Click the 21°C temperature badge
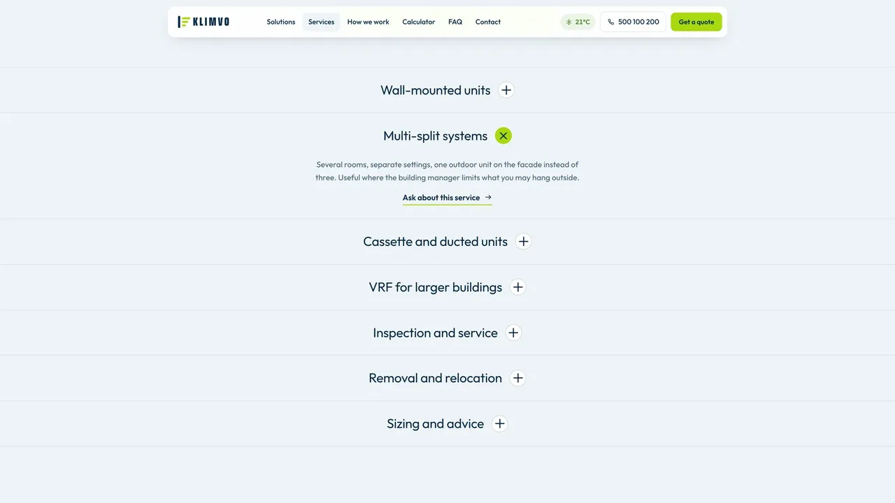 click(578, 22)
